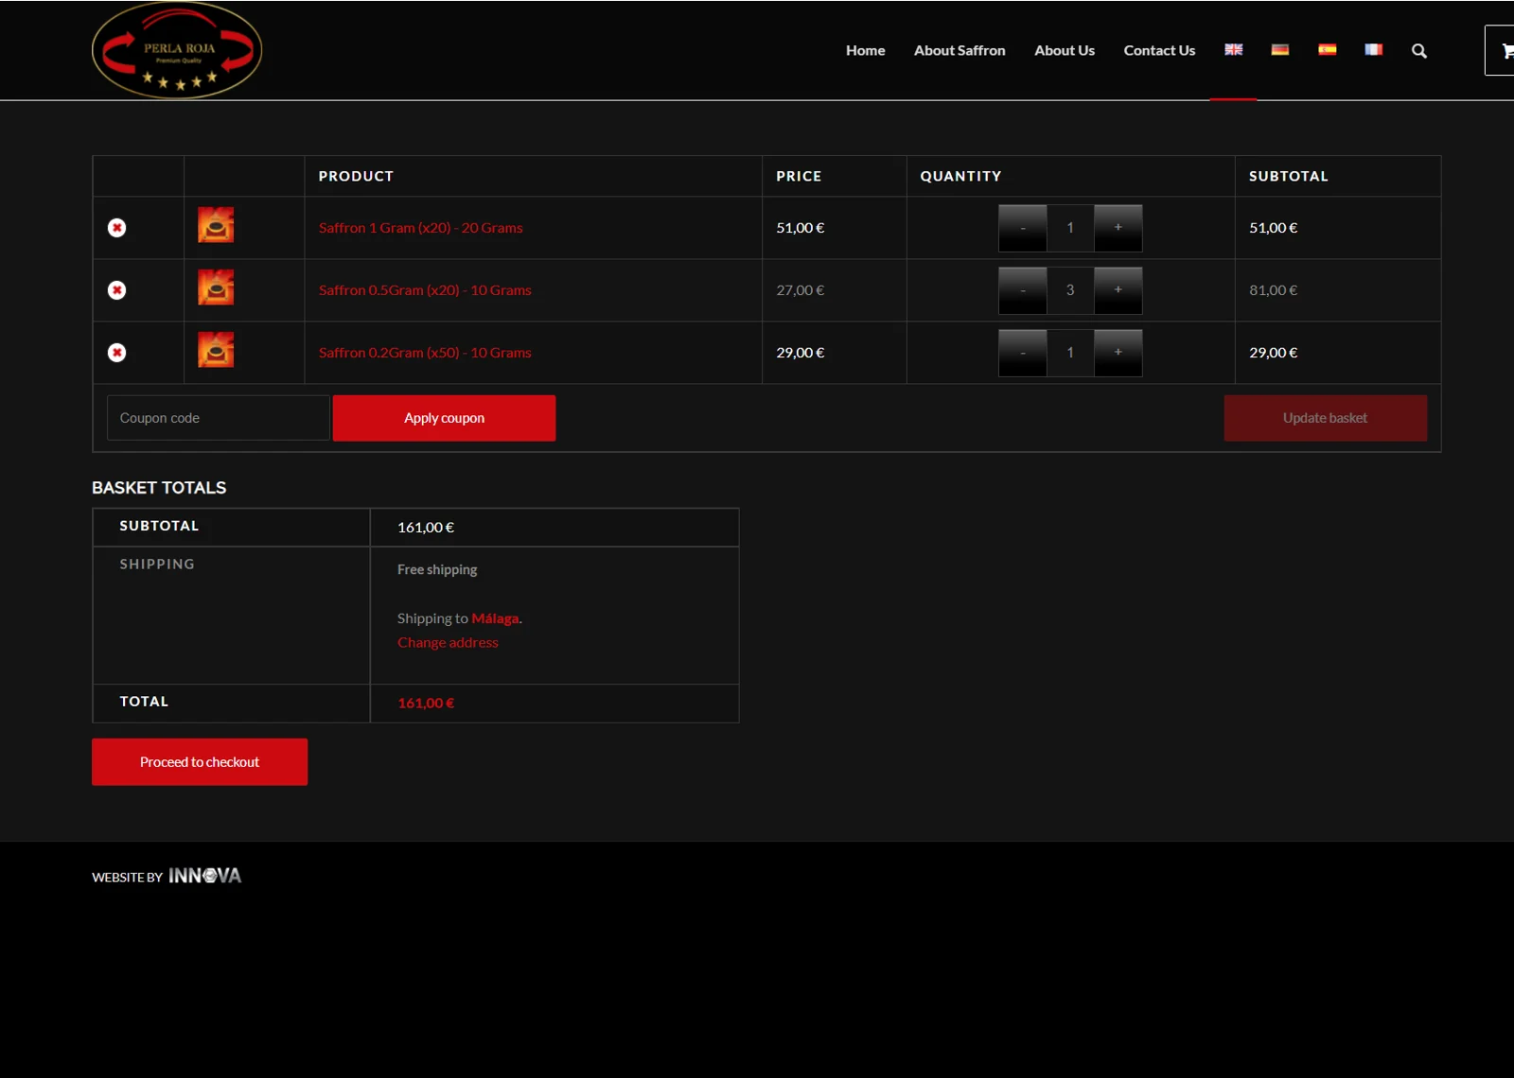Decrease quantity of Saffron 1 Gram (x20)
Screen dimensions: 1514x1078
[x=1023, y=228]
